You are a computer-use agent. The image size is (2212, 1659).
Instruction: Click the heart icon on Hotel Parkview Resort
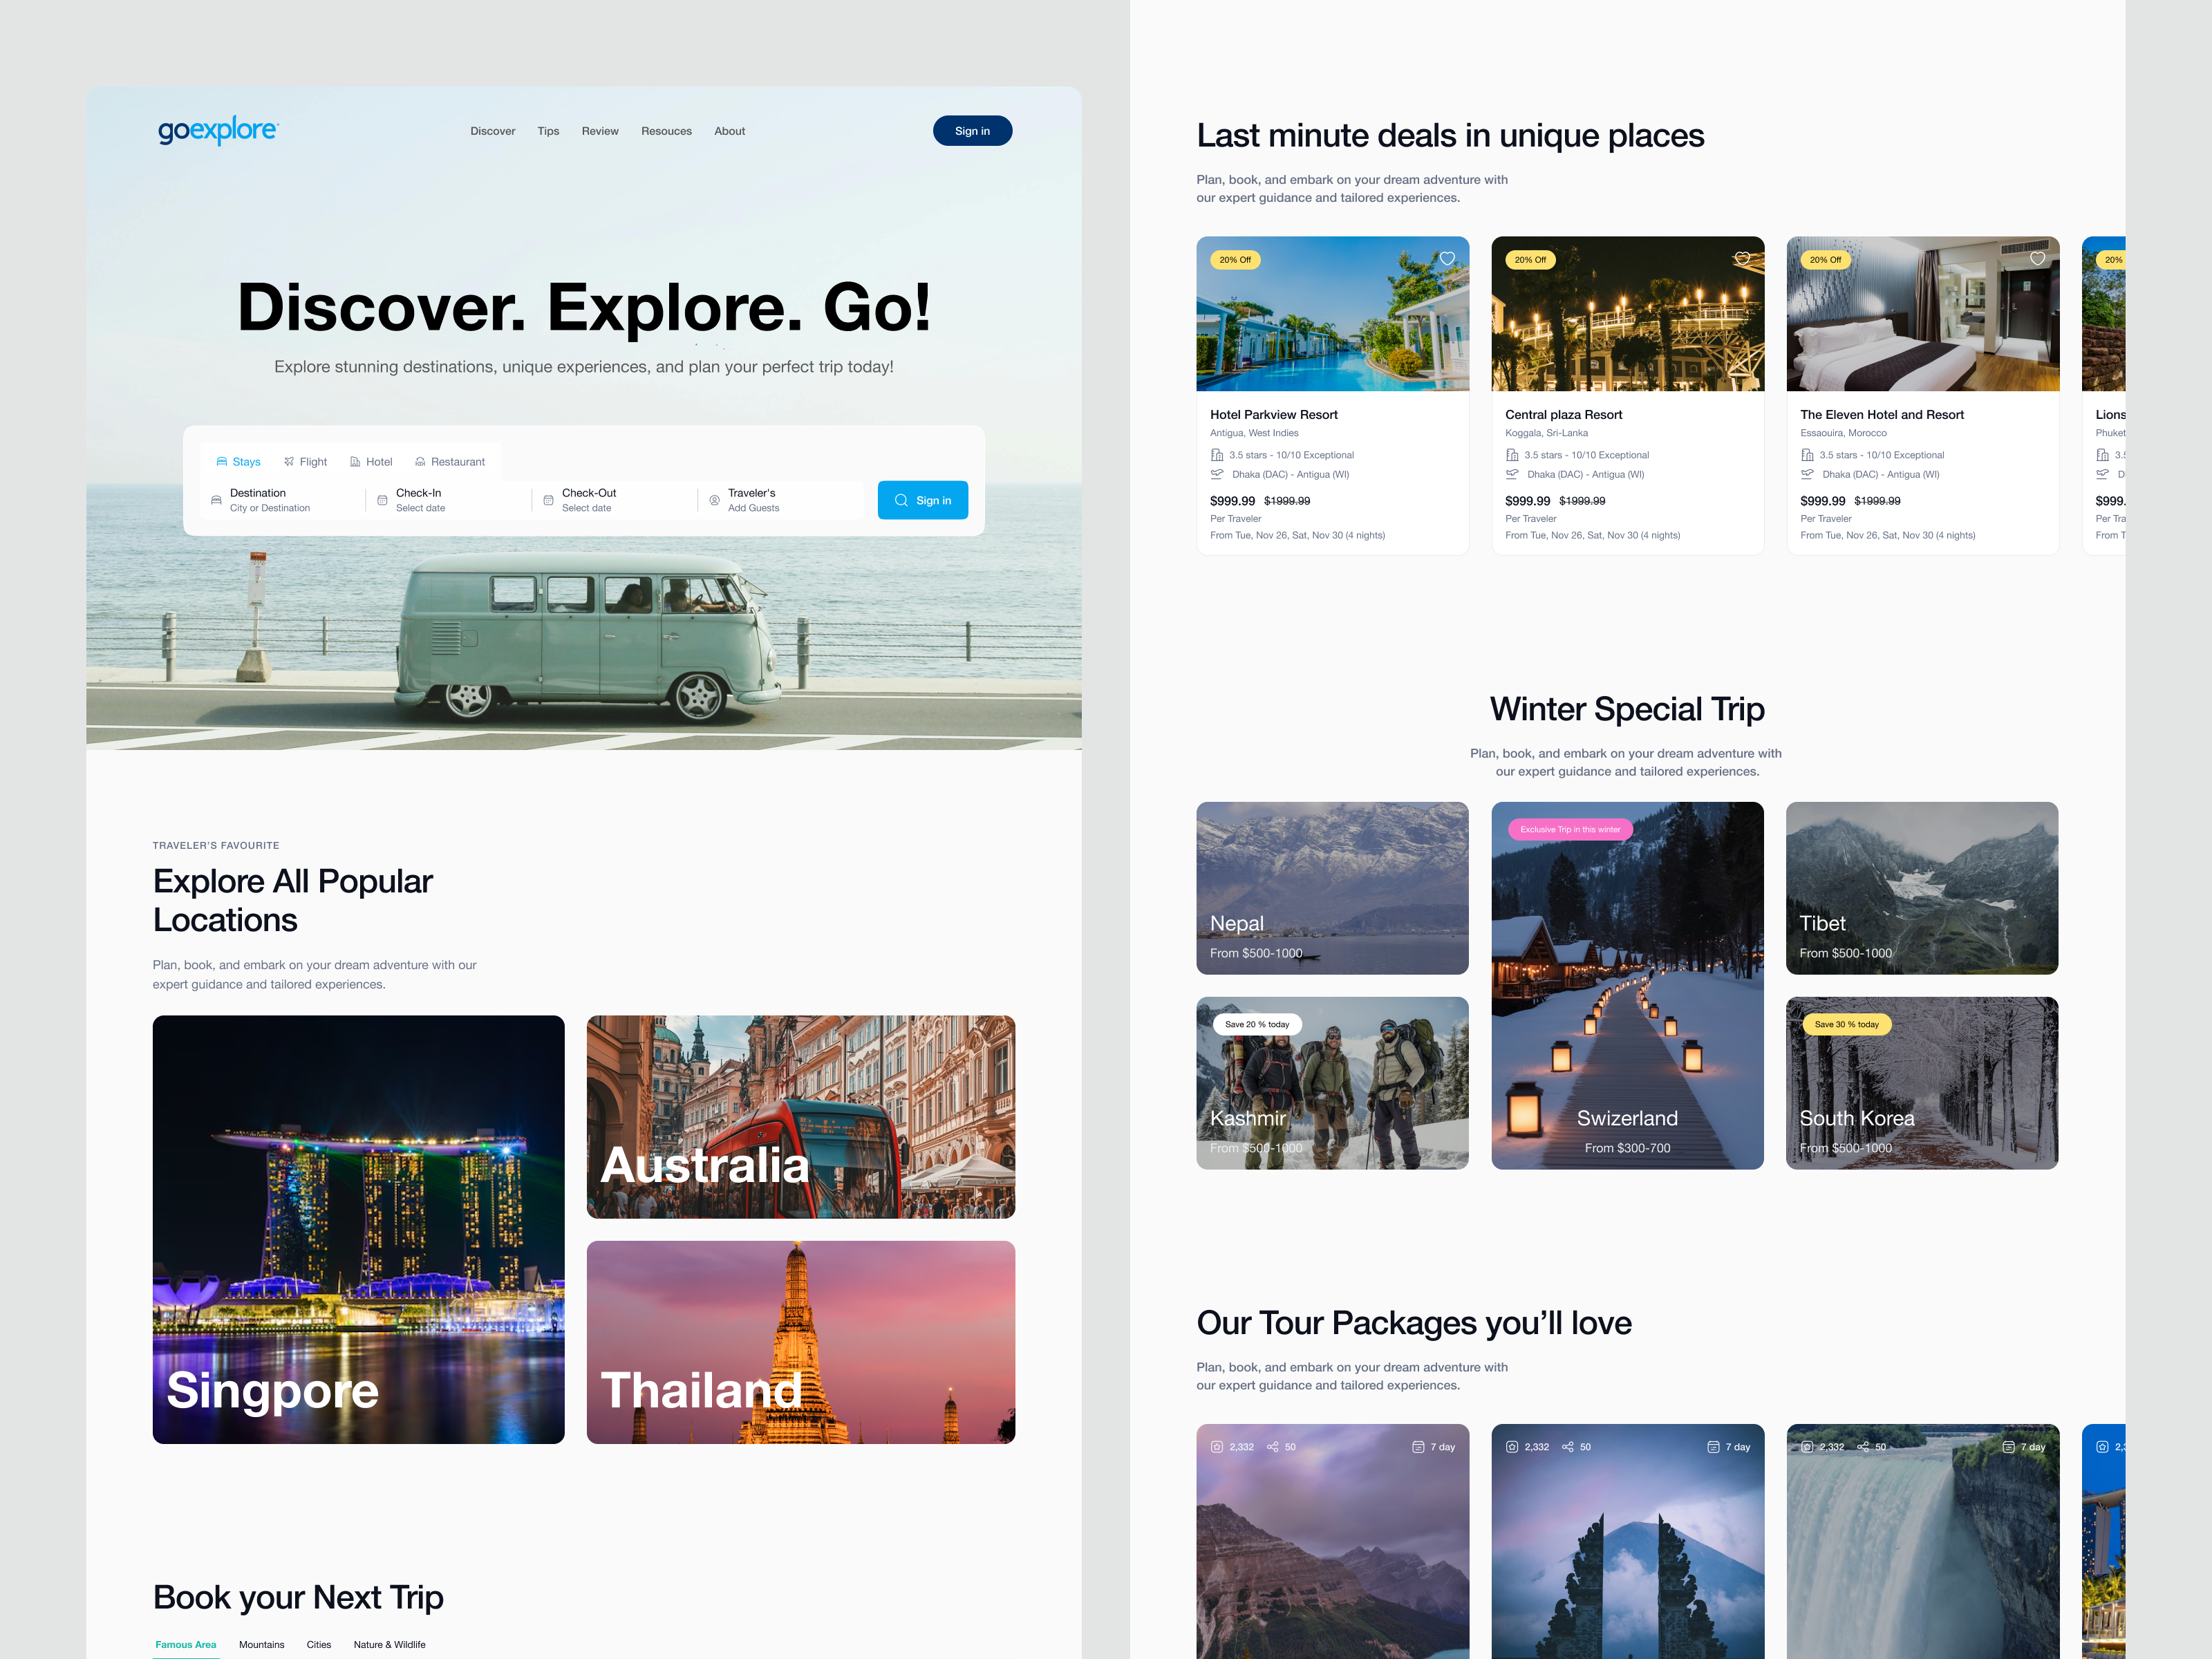coord(1447,259)
